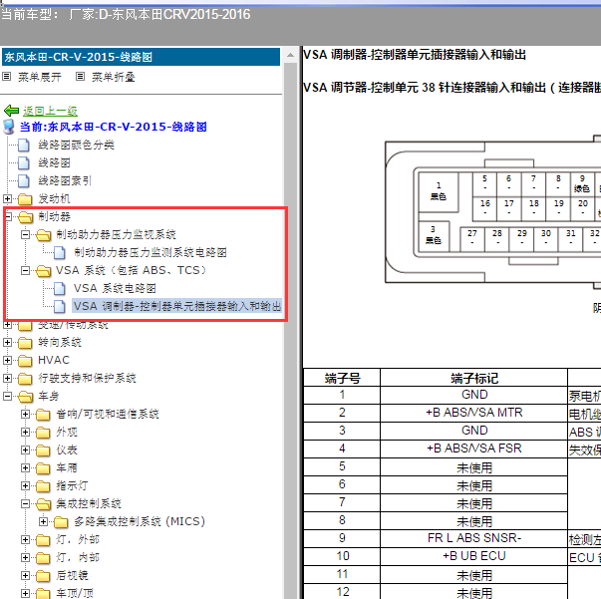Image resolution: width=601 pixels, height=599 pixels.
Task: Click the open folder icon for 车身
Action: coord(25,397)
